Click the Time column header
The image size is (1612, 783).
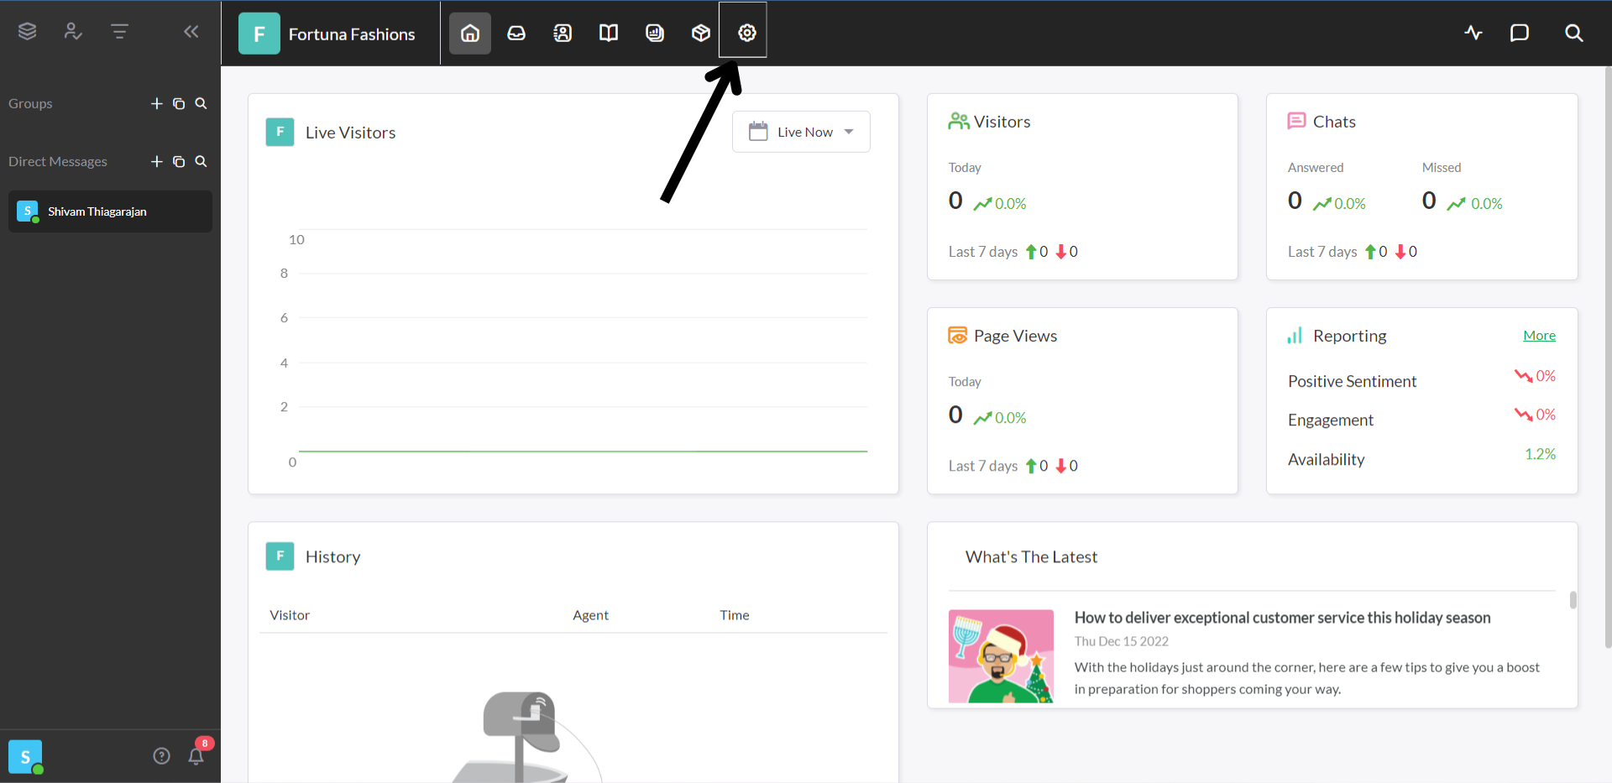[734, 615]
